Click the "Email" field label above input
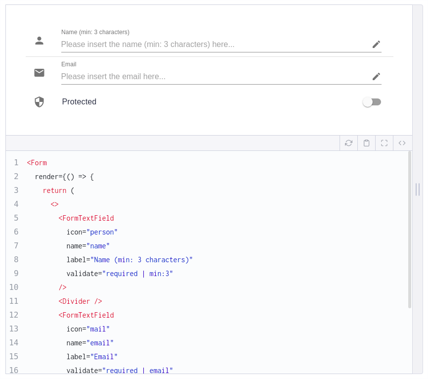The height and width of the screenshot is (379, 428). click(x=69, y=64)
